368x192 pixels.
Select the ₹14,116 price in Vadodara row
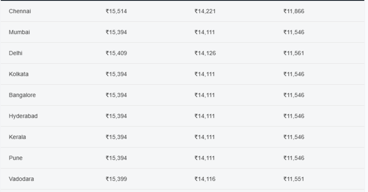tap(205, 179)
